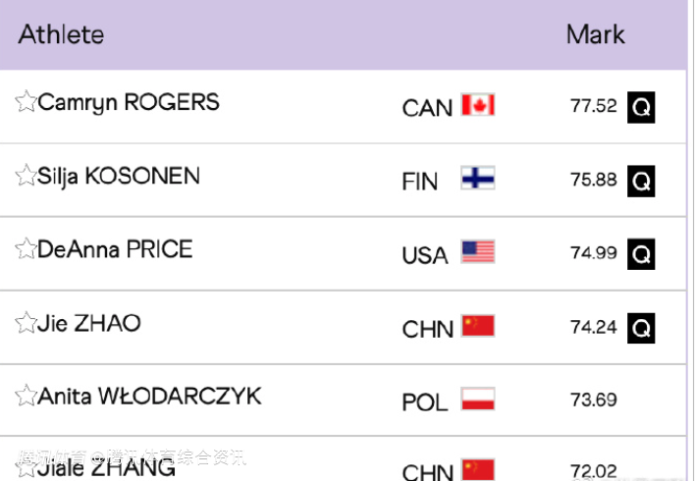Screen dimensions: 695x481
Task: Click Q qualified badge for 77.52
Action: click(641, 107)
